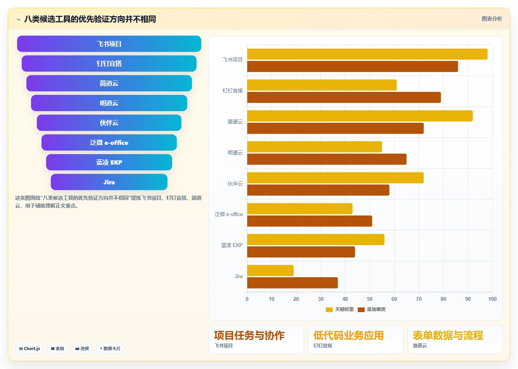Click 钉钉宜搭 关键权重 yellow bar

(322, 85)
